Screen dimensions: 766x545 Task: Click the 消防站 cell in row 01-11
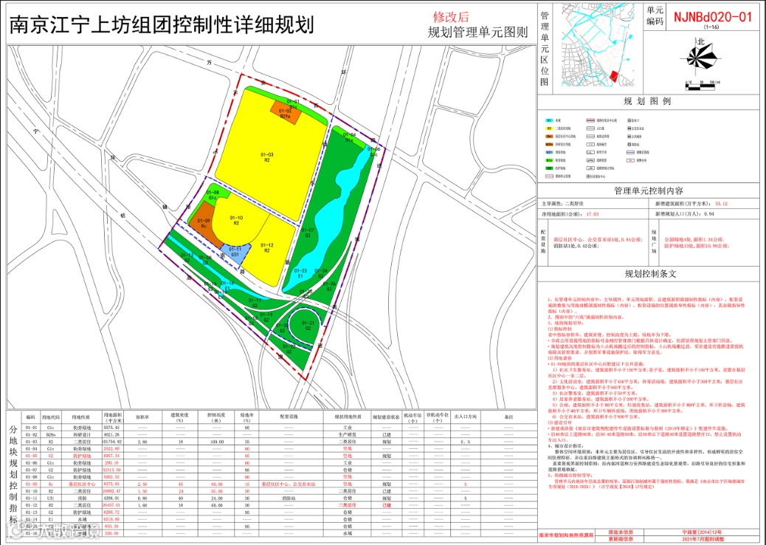pyautogui.click(x=289, y=498)
